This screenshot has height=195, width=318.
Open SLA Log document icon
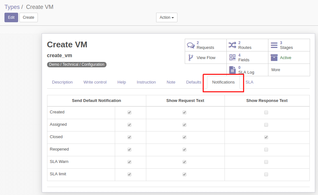pos(232,70)
